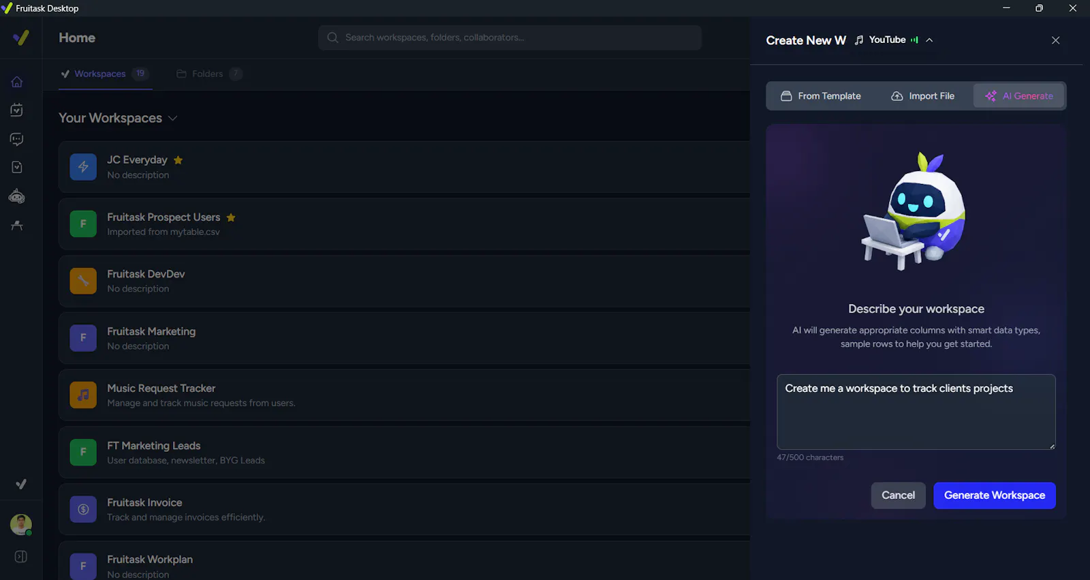Open the Music Request Tracker workspace
Screen dimensions: 1090x580
[404, 395]
